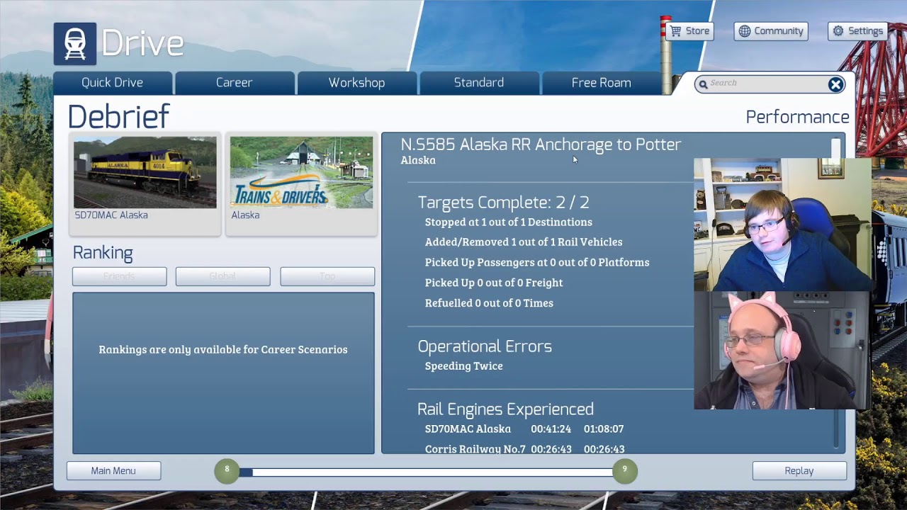Click the 'Speeding Twice' error entry
The width and height of the screenshot is (907, 510).
463,366
